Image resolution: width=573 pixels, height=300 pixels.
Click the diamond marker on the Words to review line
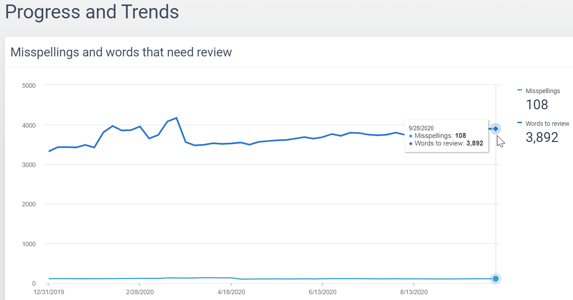(x=496, y=129)
